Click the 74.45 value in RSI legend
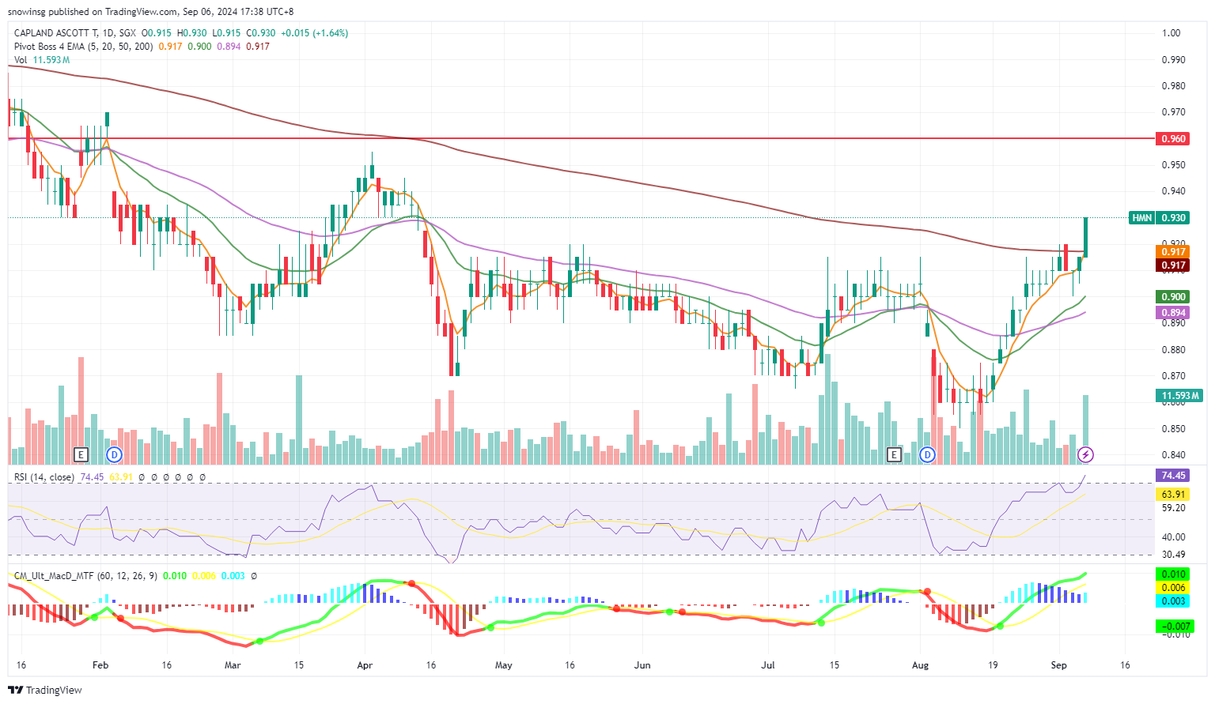 click(92, 477)
